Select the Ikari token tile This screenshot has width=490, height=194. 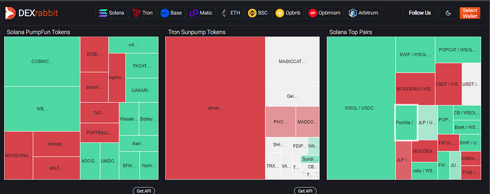(x=139, y=144)
